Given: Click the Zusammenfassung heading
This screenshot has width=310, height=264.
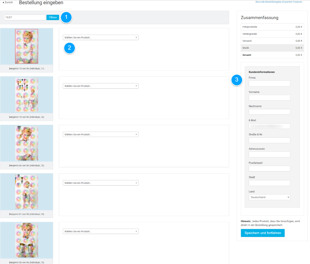Looking at the screenshot, I should (x=259, y=18).
